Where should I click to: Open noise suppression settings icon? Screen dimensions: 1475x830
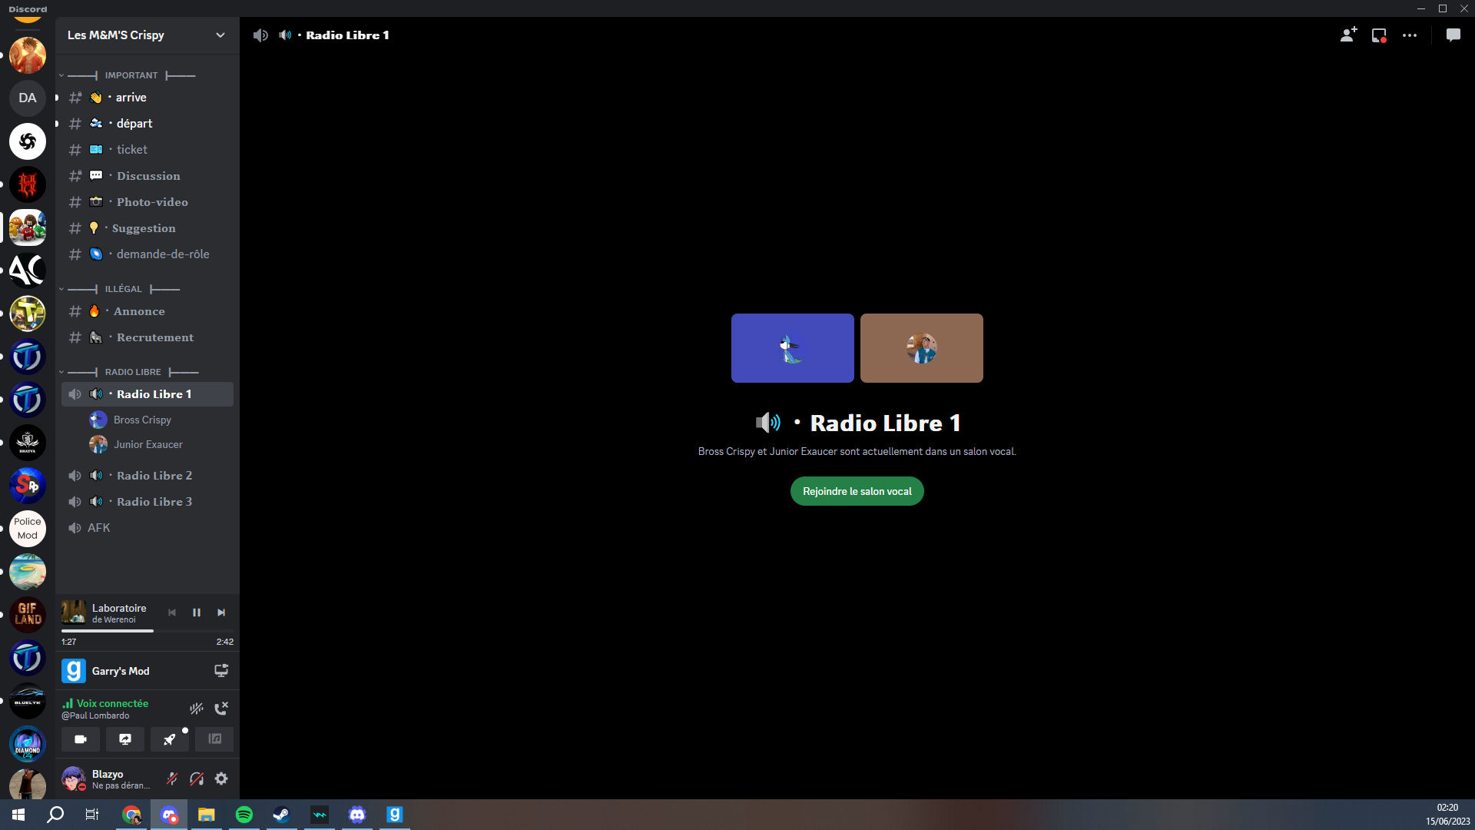(x=197, y=709)
